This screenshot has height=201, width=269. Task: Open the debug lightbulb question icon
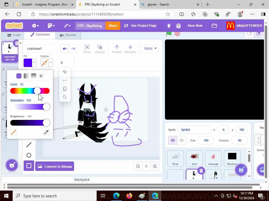pos(178,26)
